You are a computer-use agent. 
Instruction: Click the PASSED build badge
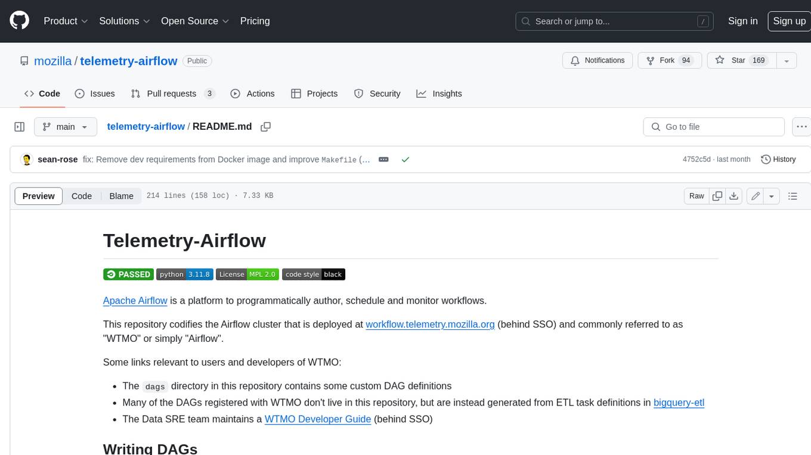(x=128, y=274)
